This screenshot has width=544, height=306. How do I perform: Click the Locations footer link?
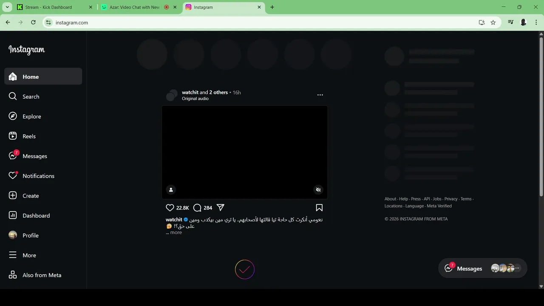(394, 206)
